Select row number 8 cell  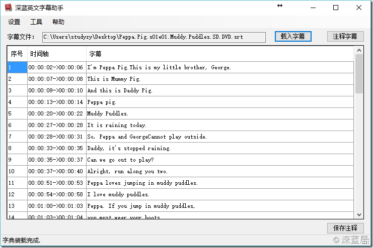pos(17,148)
